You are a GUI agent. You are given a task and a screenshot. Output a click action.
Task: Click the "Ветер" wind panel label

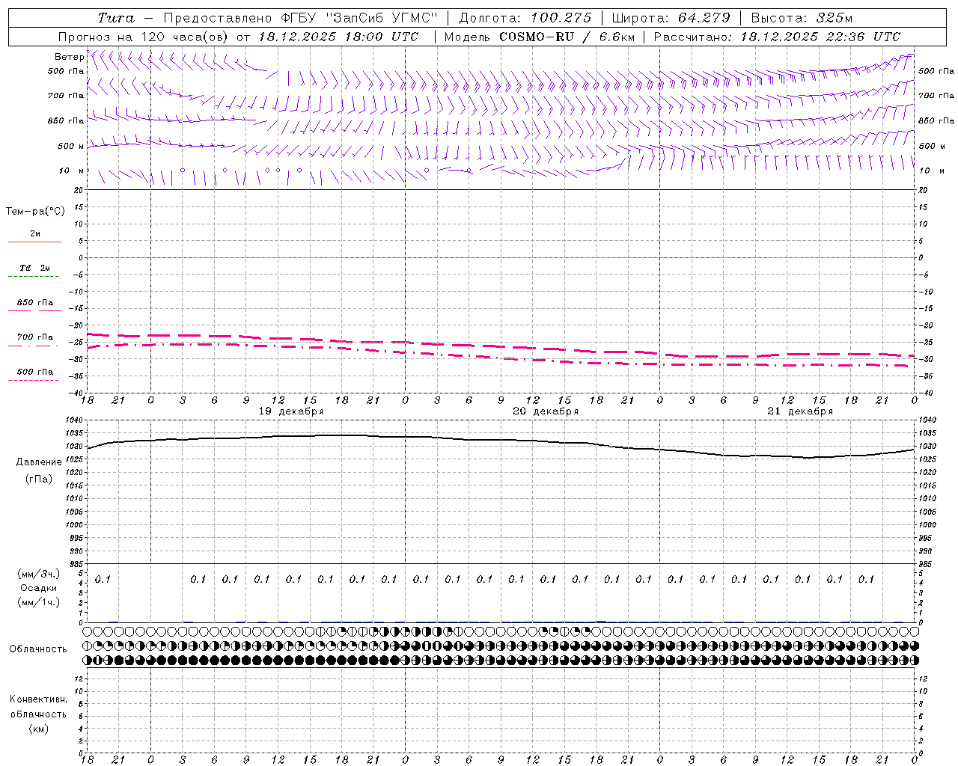point(69,57)
